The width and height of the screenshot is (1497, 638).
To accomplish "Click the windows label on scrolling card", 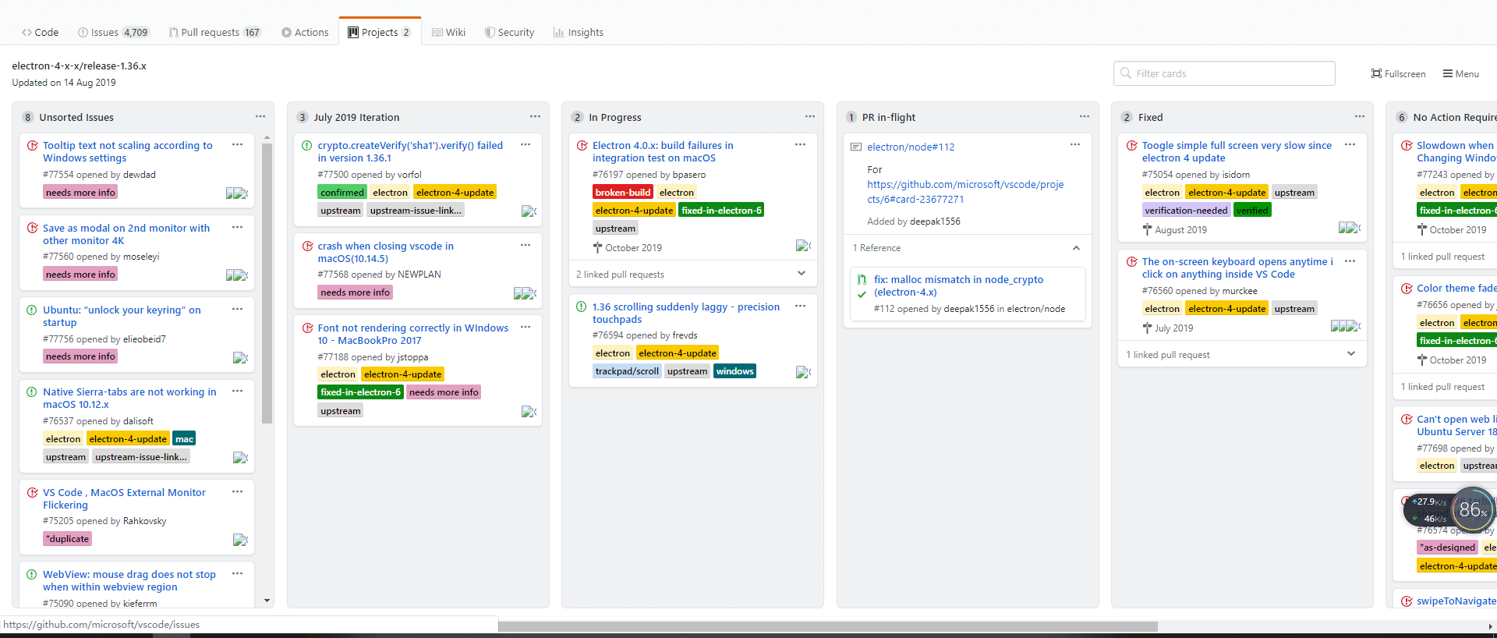I will coord(734,371).
